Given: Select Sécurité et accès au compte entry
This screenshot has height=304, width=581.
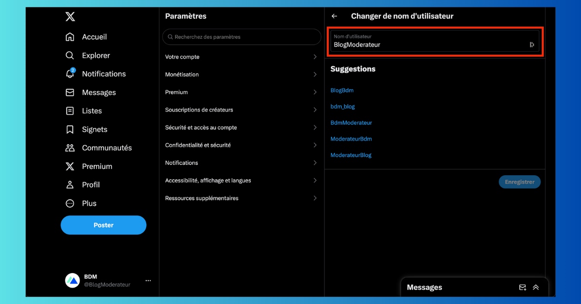Looking at the screenshot, I should pyautogui.click(x=242, y=127).
